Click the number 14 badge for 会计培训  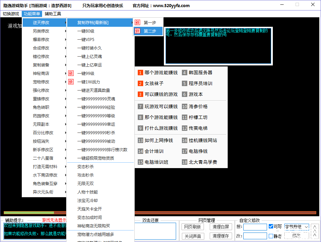[140, 152]
